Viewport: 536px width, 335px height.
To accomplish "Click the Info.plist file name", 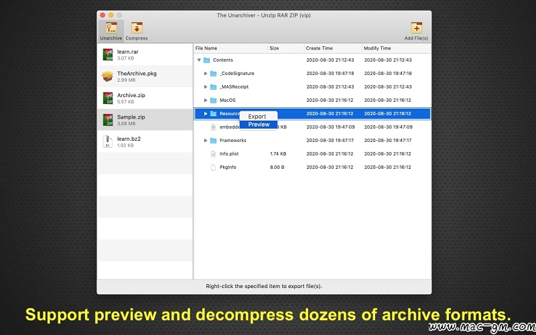I will click(x=229, y=154).
